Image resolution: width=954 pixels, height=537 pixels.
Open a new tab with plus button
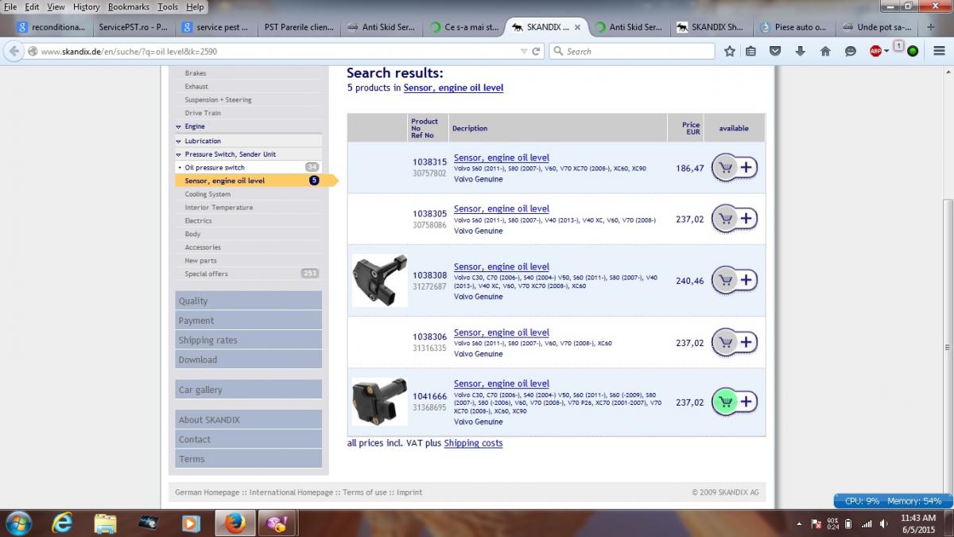coord(931,26)
